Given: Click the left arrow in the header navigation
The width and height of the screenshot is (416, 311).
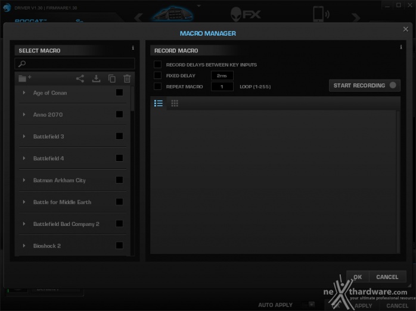Looking at the screenshot, I should click(x=138, y=18).
